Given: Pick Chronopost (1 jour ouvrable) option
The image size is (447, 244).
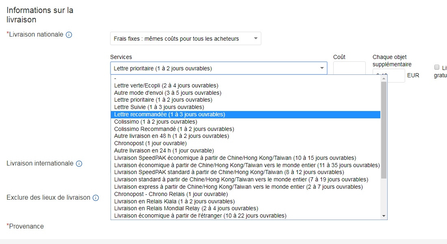Looking at the screenshot, I should pos(150,144).
